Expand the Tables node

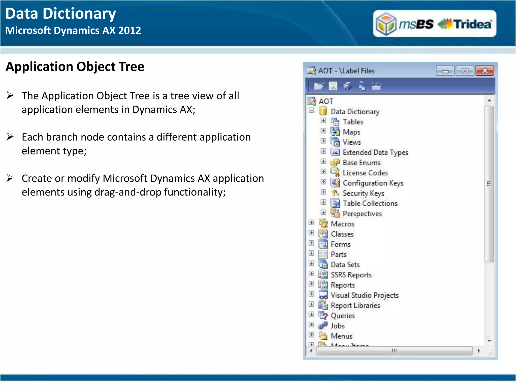(x=323, y=120)
